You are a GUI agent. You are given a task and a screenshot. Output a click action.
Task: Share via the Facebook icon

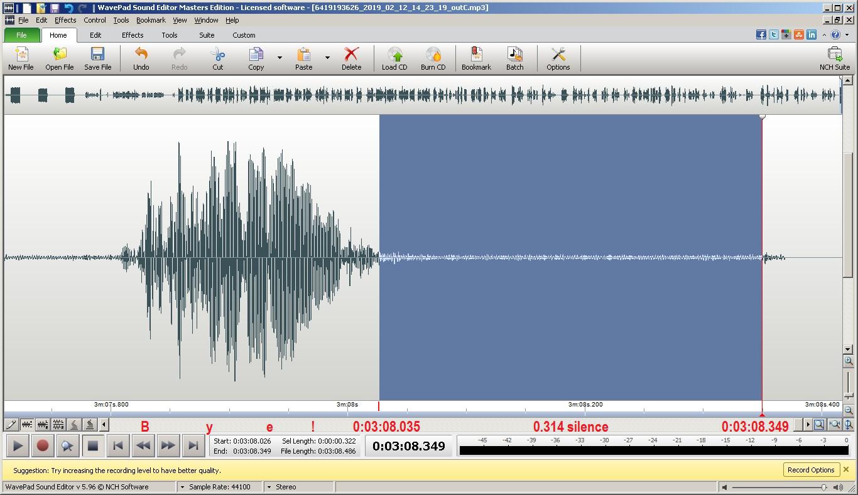(x=761, y=35)
